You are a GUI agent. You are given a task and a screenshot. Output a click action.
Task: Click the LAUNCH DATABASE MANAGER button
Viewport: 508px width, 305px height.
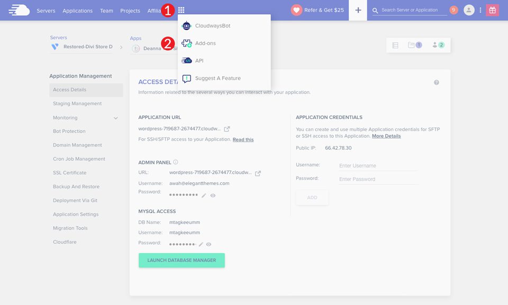(x=182, y=260)
